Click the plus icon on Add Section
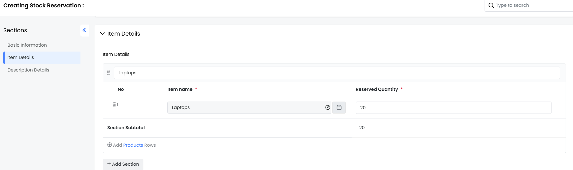 tap(109, 164)
